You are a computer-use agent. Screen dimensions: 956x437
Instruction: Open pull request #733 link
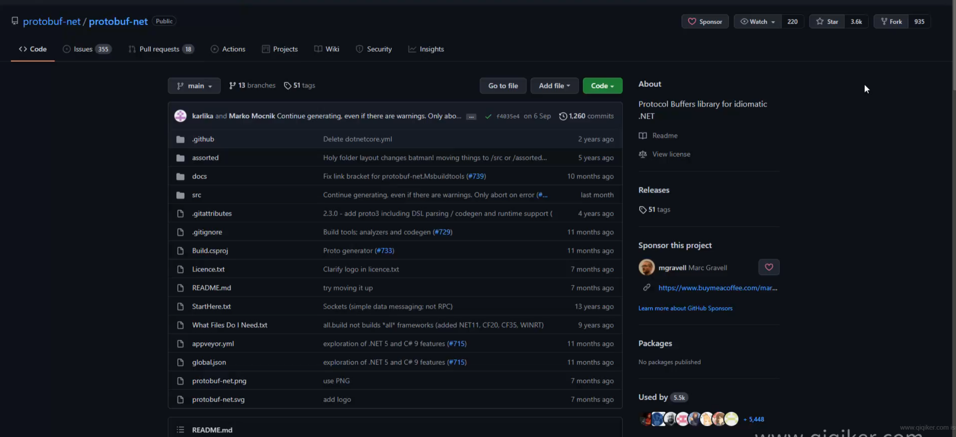point(384,251)
